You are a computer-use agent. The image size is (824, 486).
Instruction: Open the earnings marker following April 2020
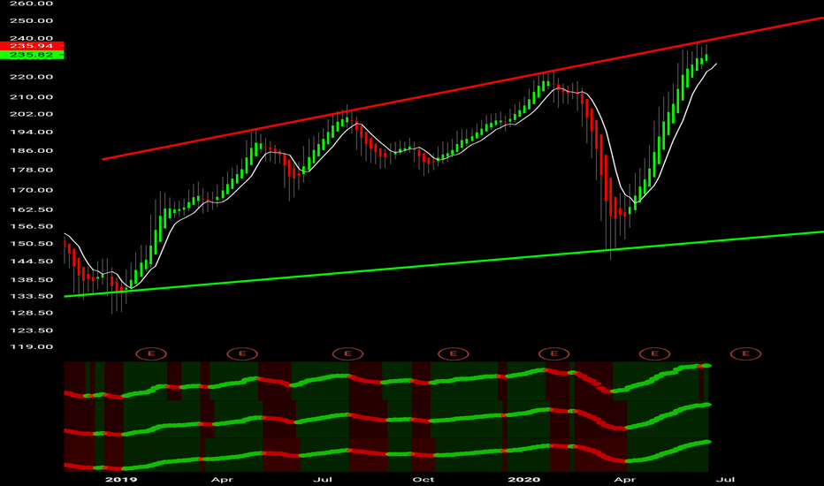(655, 353)
